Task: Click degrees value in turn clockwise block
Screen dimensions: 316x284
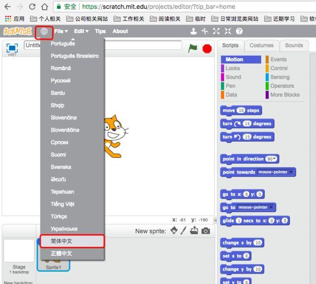Action: tap(247, 124)
